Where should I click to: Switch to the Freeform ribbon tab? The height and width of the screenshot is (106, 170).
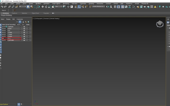[x=14, y=13]
